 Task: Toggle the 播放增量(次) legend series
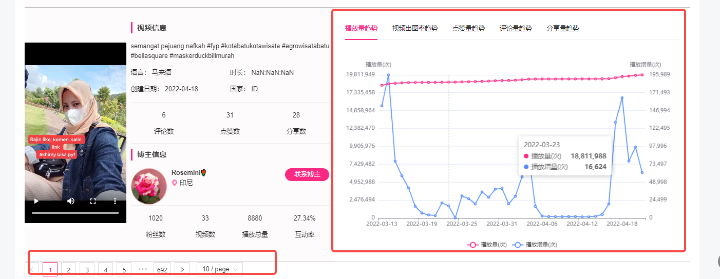(535, 245)
